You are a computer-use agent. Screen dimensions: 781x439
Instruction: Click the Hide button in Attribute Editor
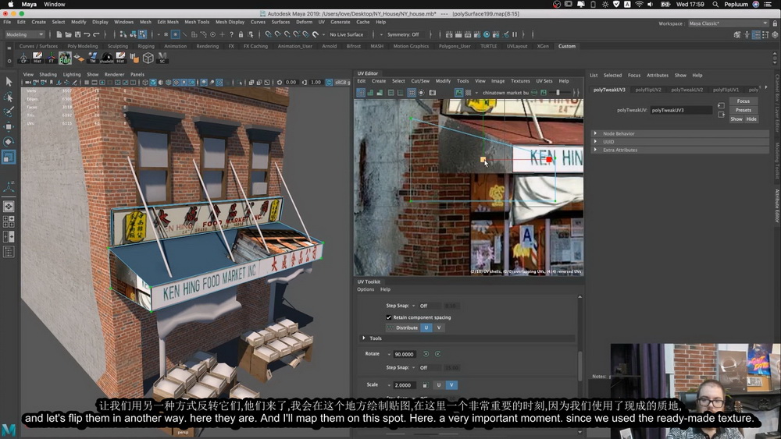(x=751, y=119)
